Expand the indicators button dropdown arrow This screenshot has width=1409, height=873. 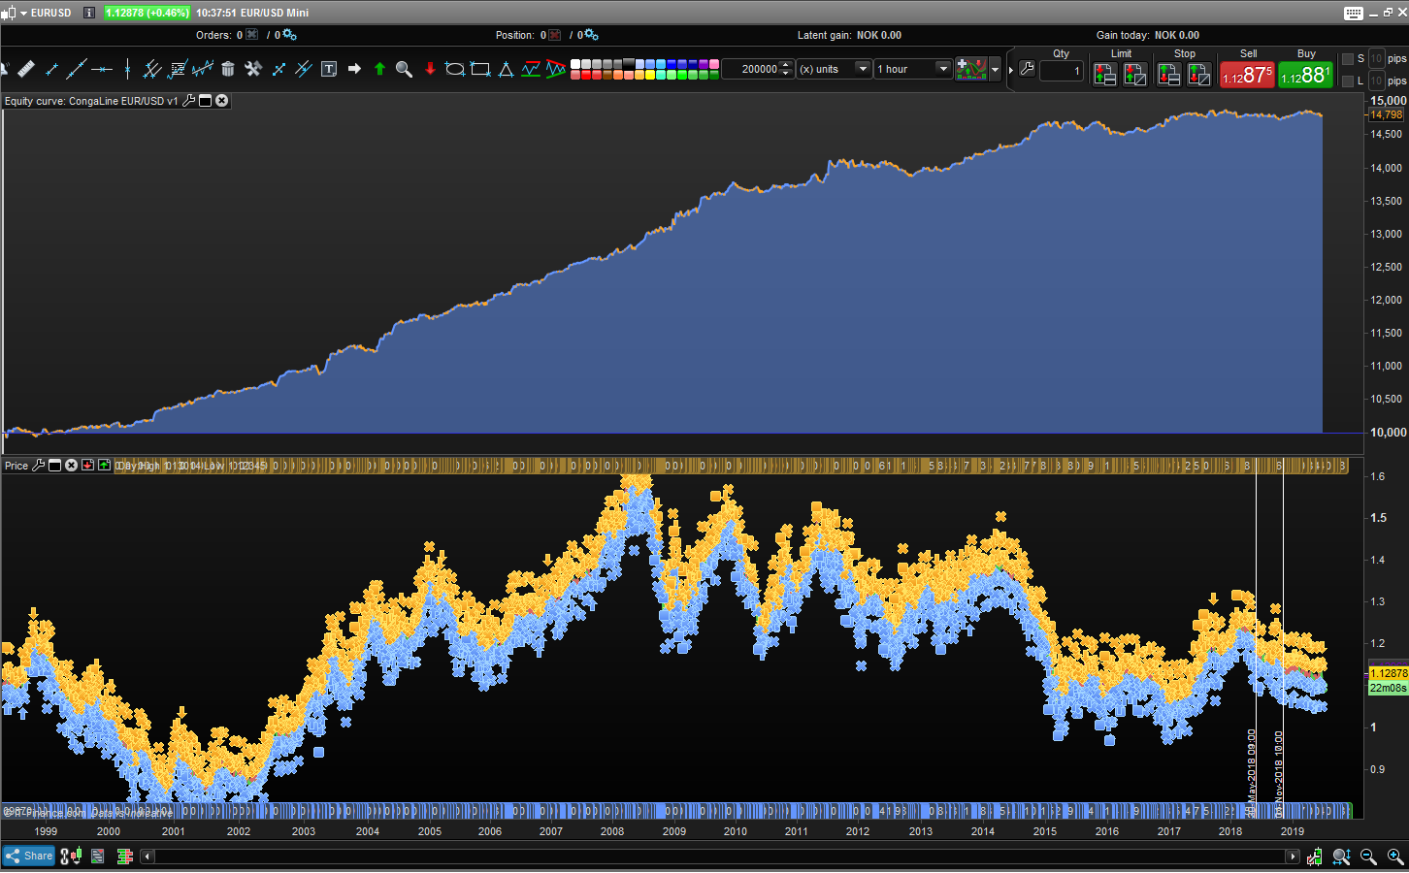point(995,70)
